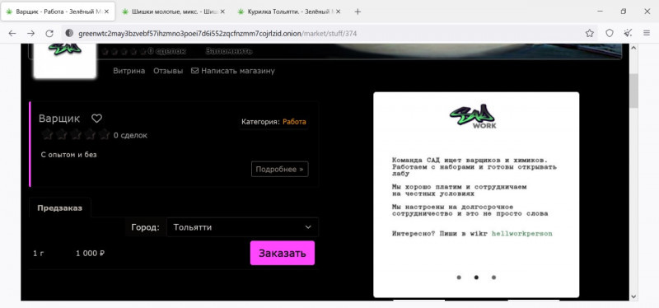Select the first carousel dot
Image resolution: width=659 pixels, height=308 pixels.
point(459,278)
